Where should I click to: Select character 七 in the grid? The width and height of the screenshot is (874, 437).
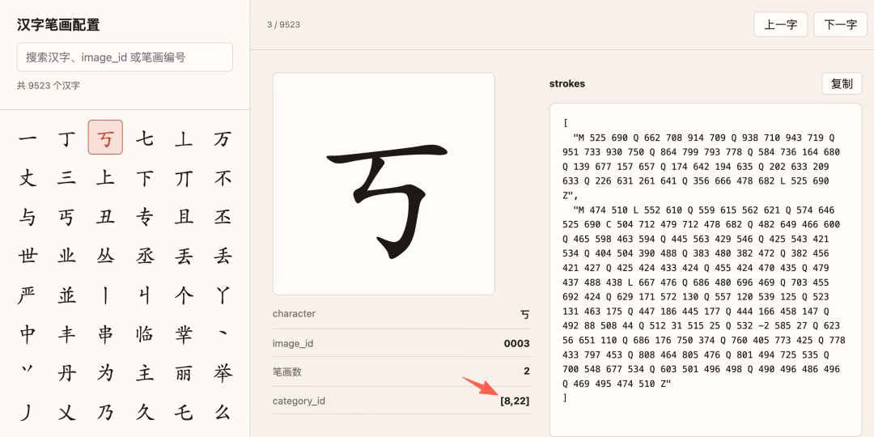144,137
